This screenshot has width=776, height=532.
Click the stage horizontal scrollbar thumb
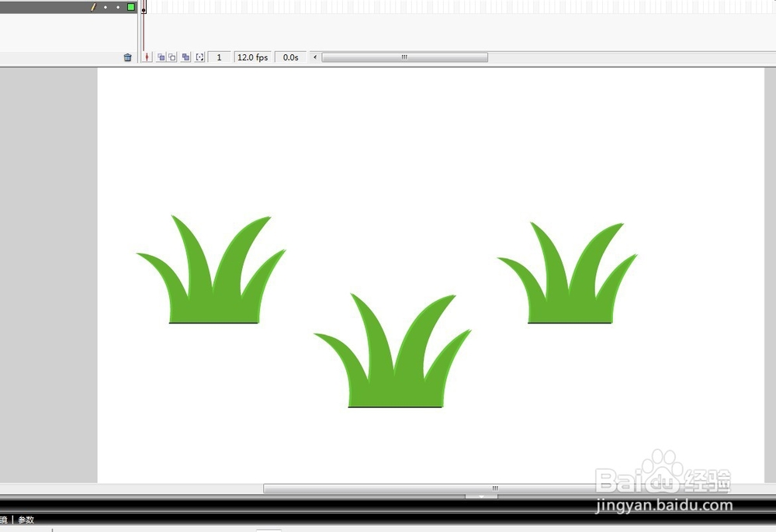point(495,489)
